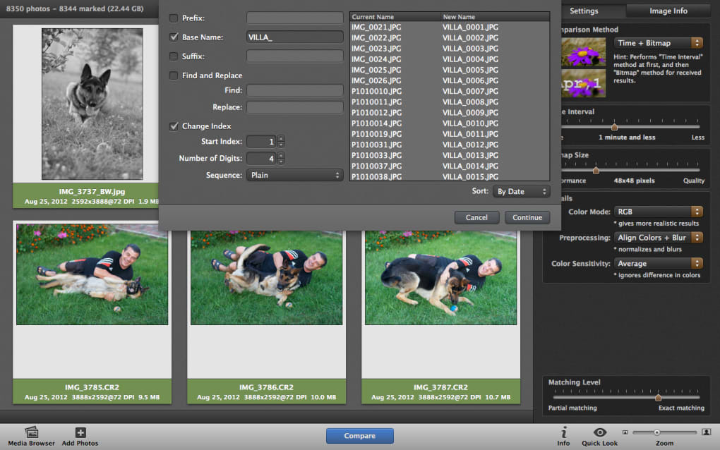The height and width of the screenshot is (450, 720).
Task: Open the Sort By Date dropdown
Action: click(x=521, y=191)
